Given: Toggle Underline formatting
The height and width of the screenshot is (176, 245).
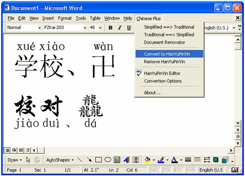Looking at the screenshot, I should coord(129,28).
